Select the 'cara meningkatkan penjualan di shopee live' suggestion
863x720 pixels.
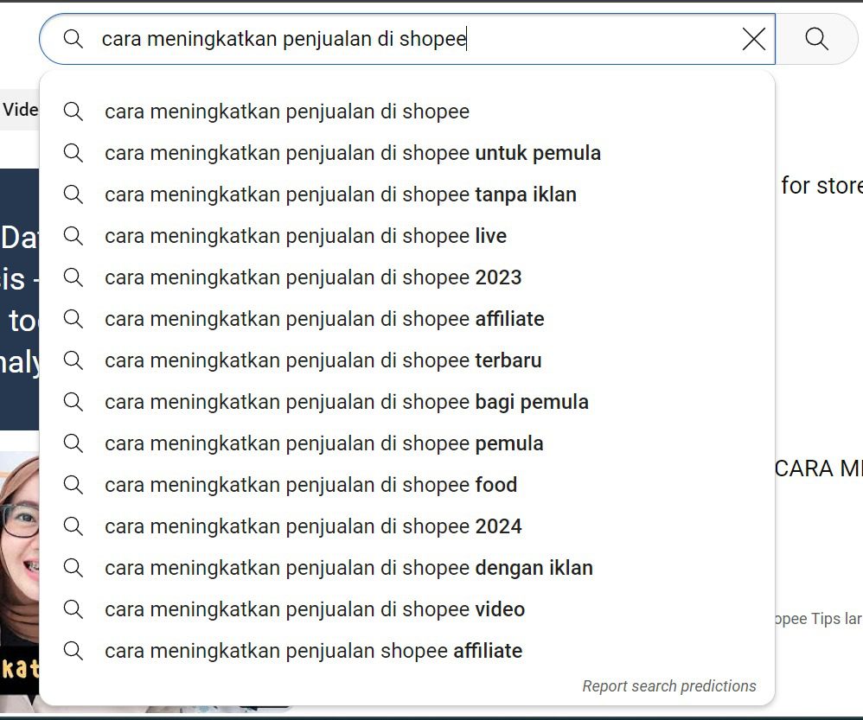coord(305,236)
